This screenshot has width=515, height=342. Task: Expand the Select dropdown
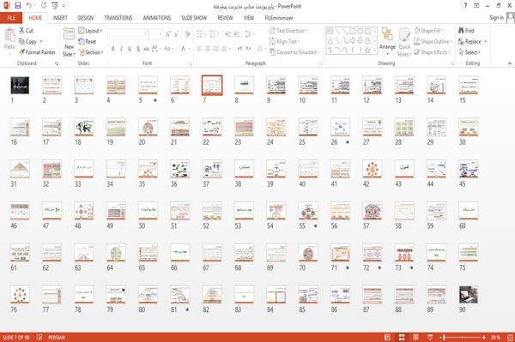[x=470, y=52]
